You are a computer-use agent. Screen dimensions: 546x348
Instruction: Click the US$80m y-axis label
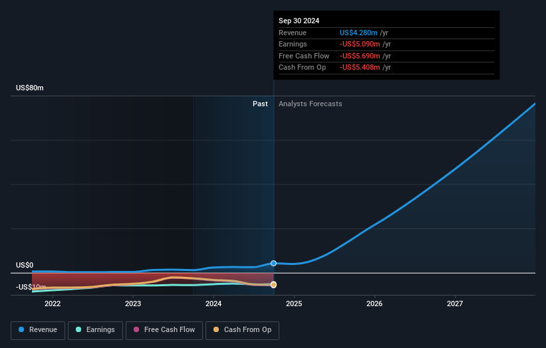click(x=30, y=88)
